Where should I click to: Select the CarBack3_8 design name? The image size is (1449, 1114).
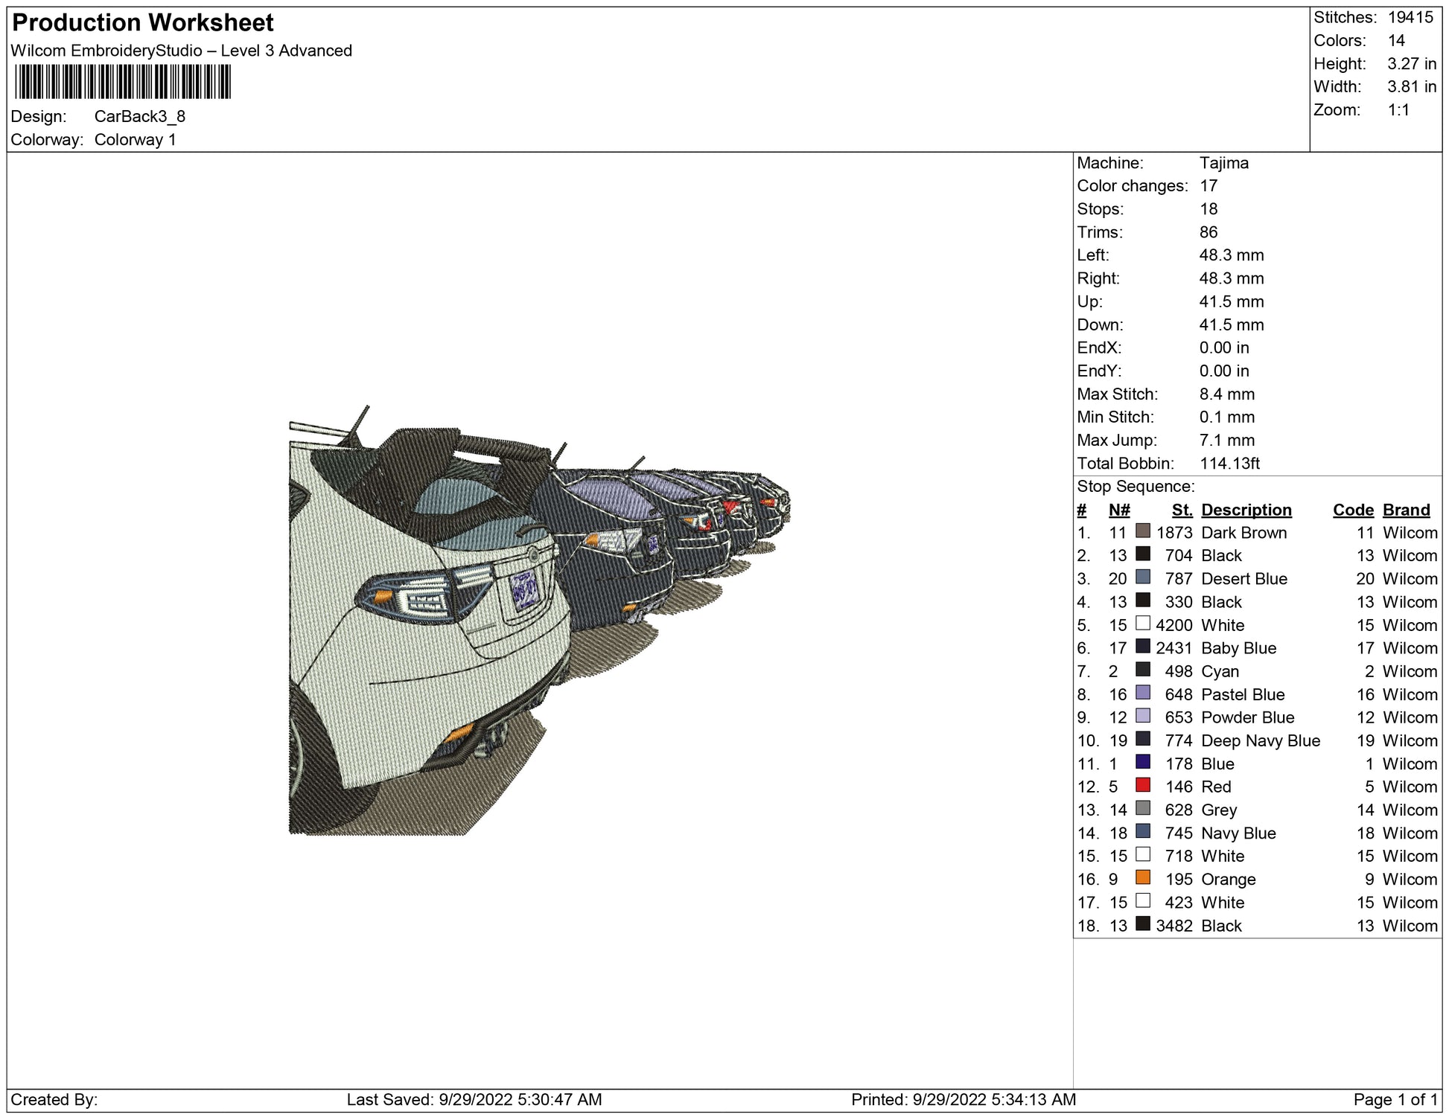[139, 117]
